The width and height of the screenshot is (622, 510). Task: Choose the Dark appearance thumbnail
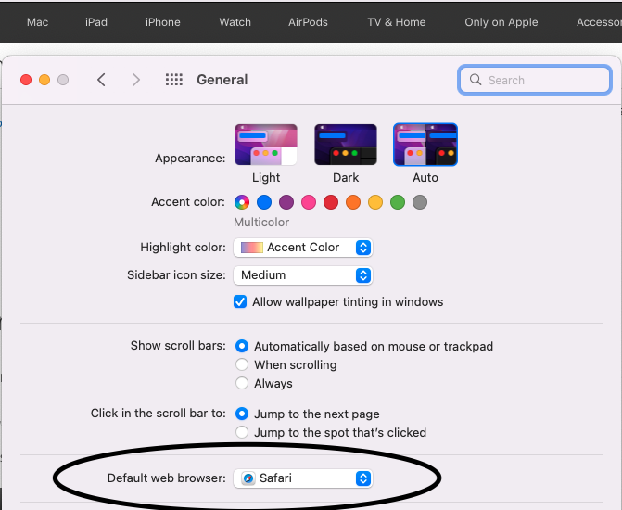(x=346, y=145)
